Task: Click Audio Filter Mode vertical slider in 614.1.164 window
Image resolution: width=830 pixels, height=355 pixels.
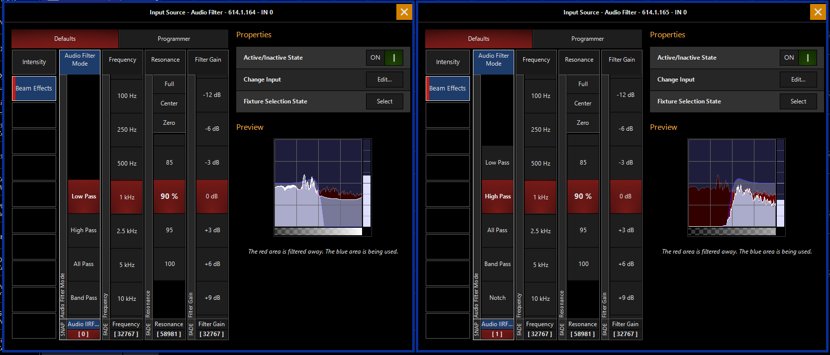Action: (63, 196)
